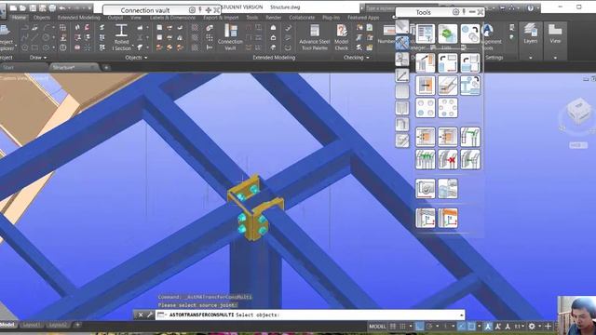Close the command line with X button
The height and width of the screenshot is (335, 596).
coord(141,315)
